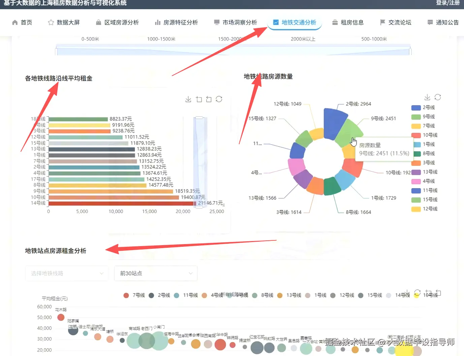The height and width of the screenshot is (356, 464).
Task: Click the download icon above the average rent chart
Action: click(x=188, y=99)
